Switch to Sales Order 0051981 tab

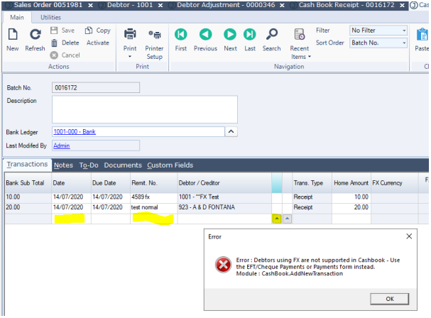click(48, 5)
